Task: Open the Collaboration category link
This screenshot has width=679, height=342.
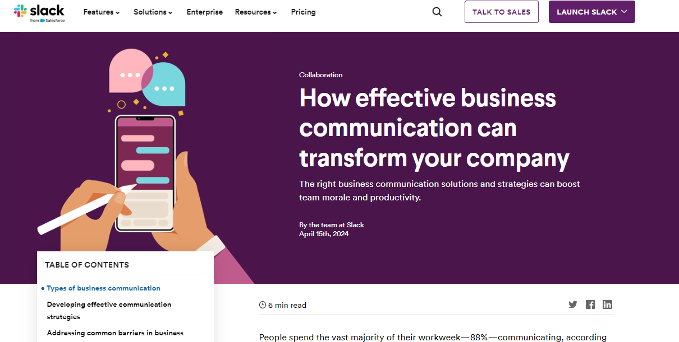Action: point(321,75)
